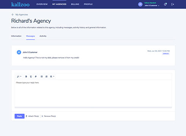
Task: Open the notifications bell
Action: pos(165,4)
